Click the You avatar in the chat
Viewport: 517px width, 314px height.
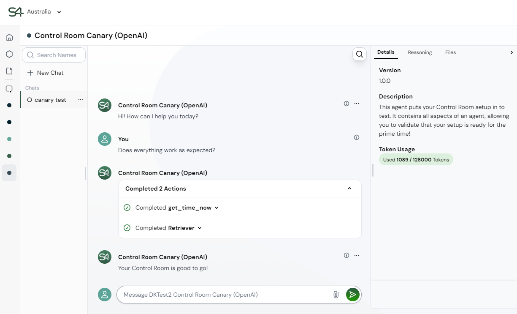pyautogui.click(x=105, y=139)
